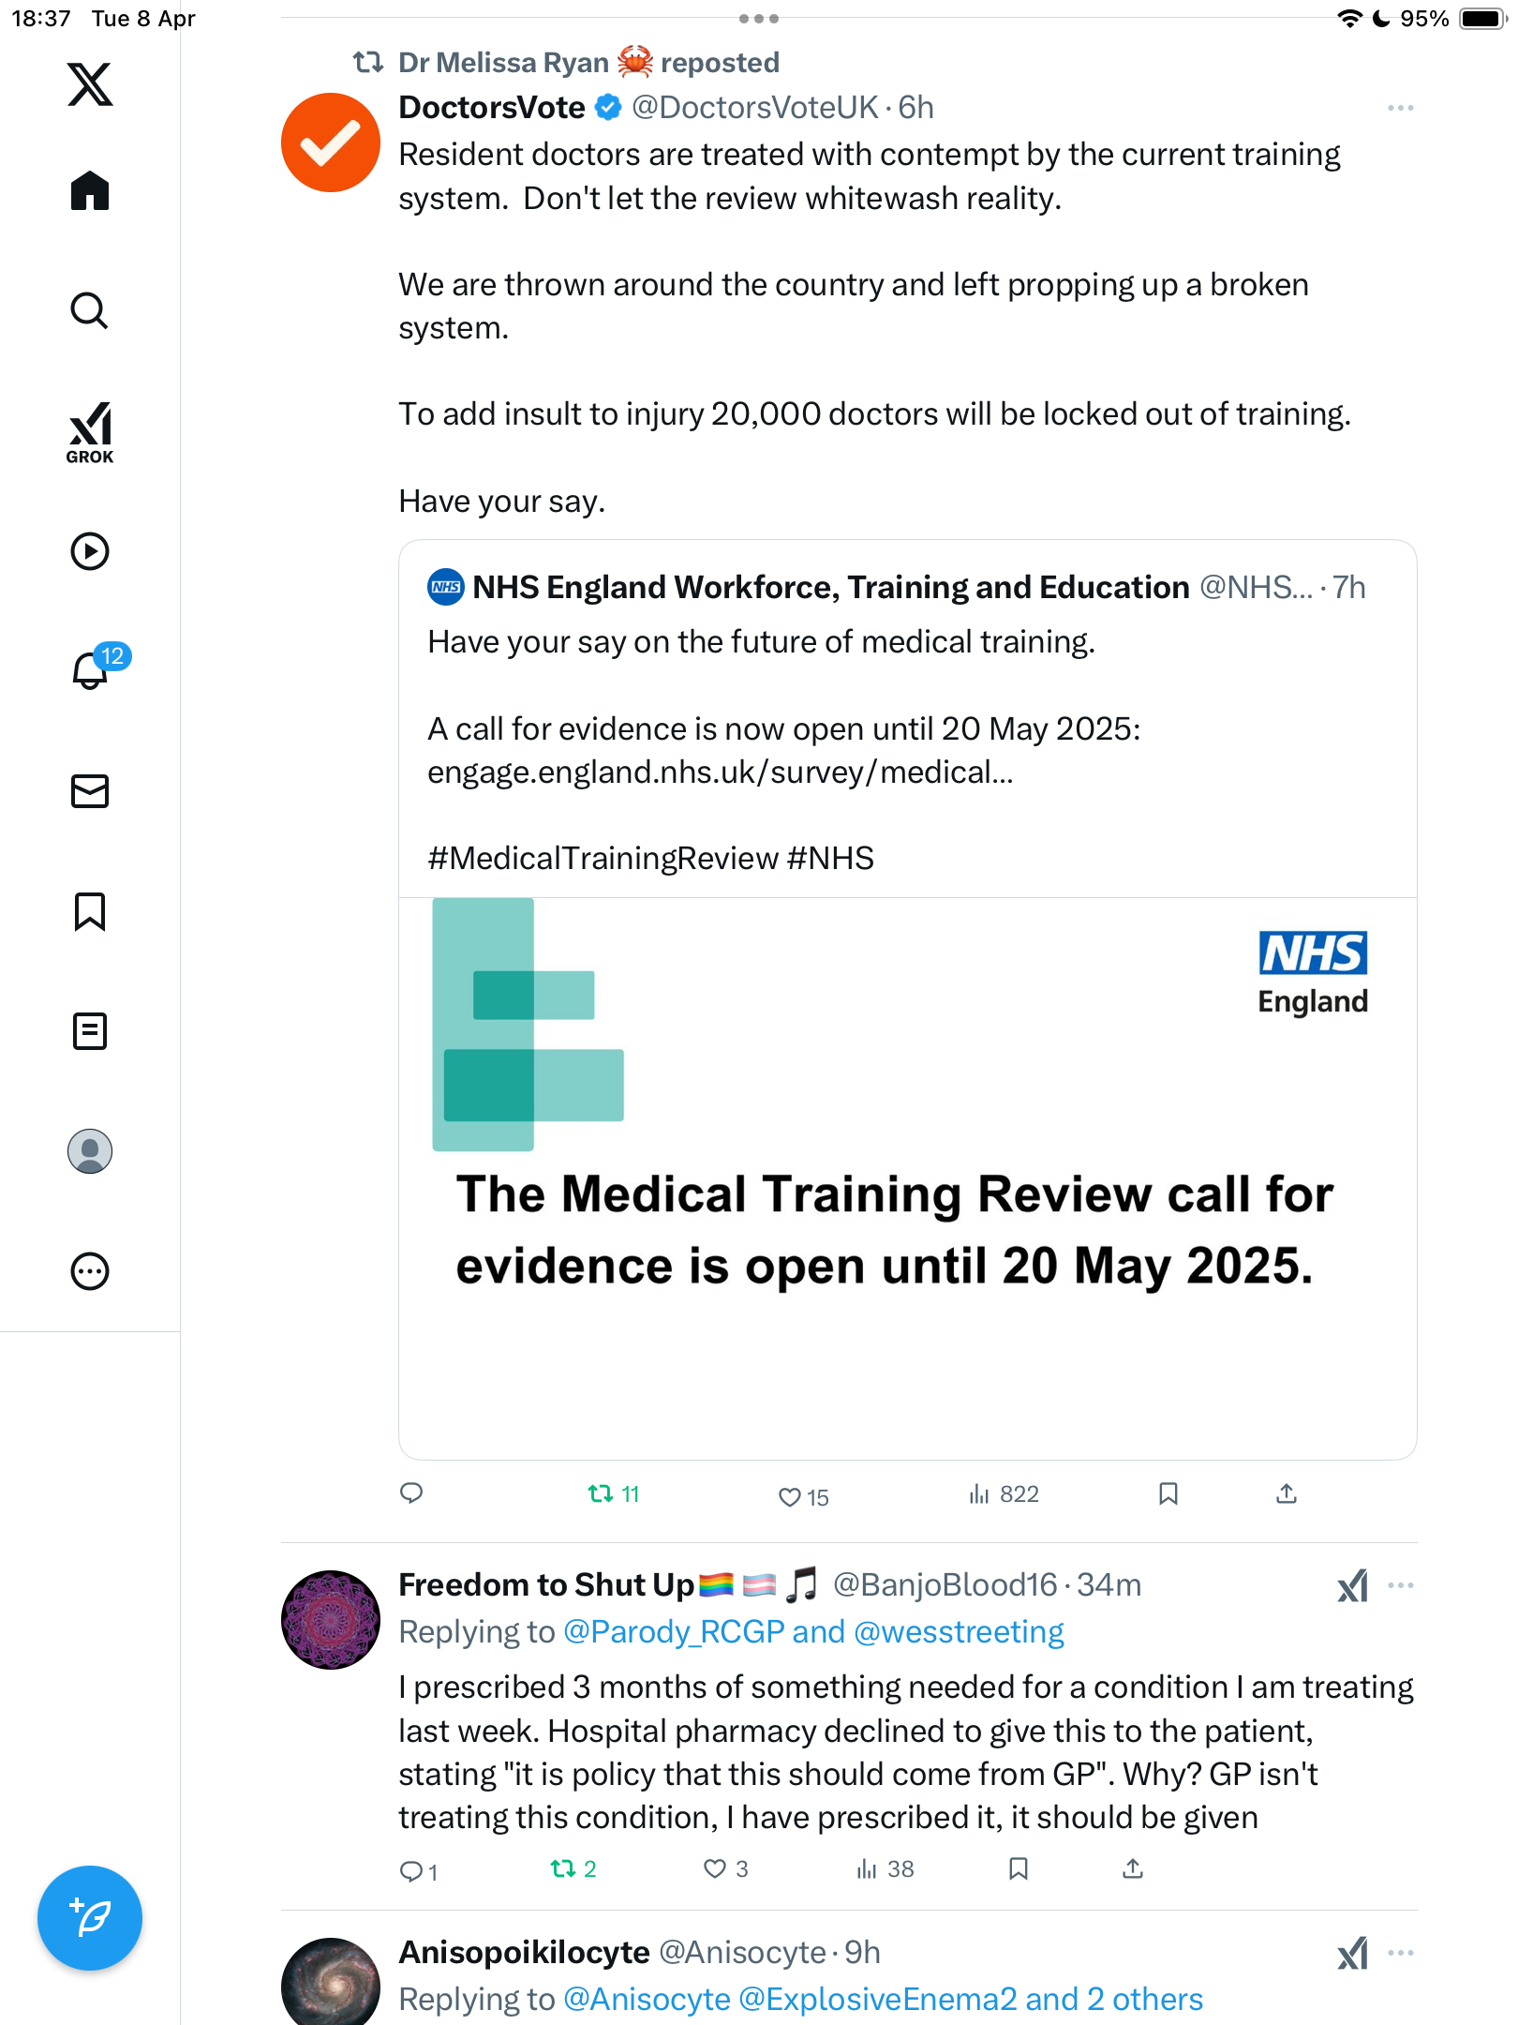
Task: Open more options on Freedom to Shut Up post
Action: [x=1400, y=1585]
